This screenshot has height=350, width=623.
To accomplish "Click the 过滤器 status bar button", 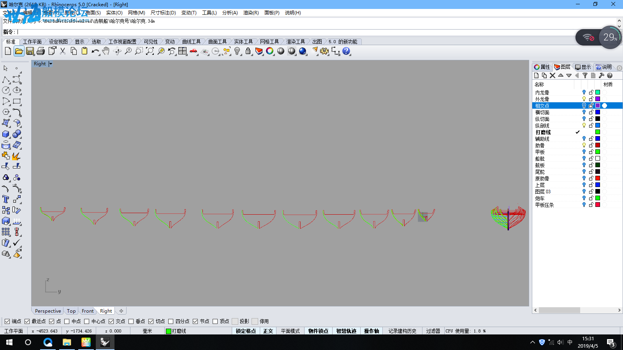I will [x=433, y=331].
